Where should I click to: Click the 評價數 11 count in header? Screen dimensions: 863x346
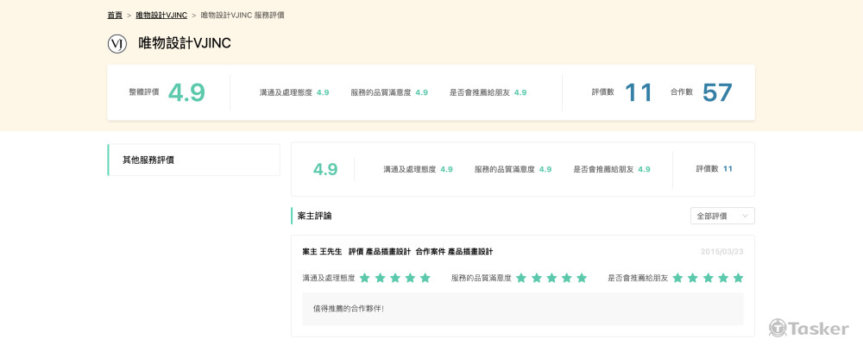coord(639,92)
